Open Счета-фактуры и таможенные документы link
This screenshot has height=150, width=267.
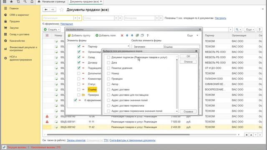(132, 140)
